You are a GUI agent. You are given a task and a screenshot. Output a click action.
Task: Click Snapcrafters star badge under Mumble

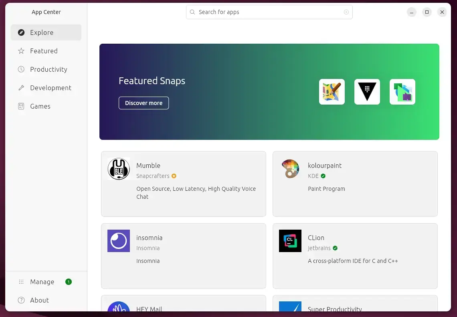(174, 176)
